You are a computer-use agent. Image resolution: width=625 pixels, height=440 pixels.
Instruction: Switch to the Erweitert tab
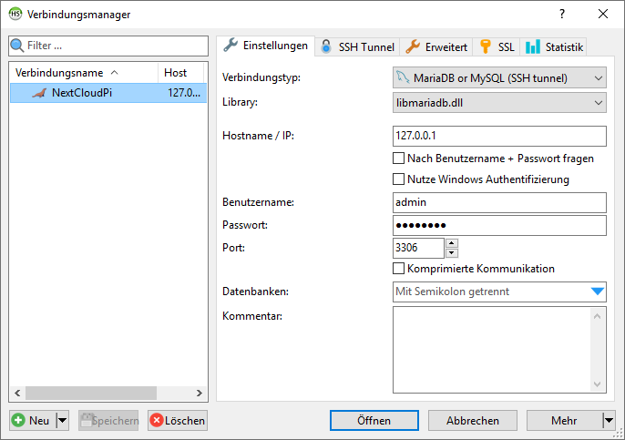(436, 46)
